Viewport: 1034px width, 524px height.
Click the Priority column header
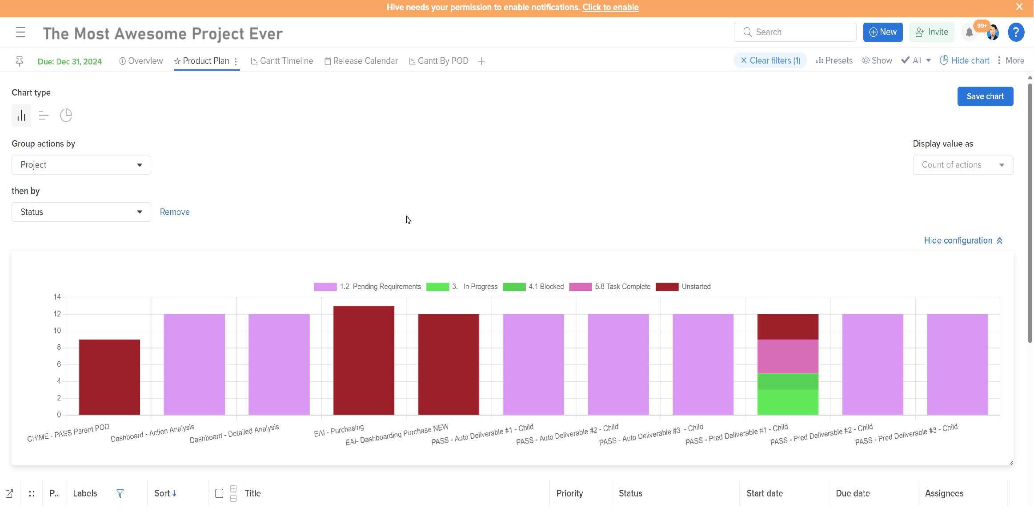tap(569, 493)
